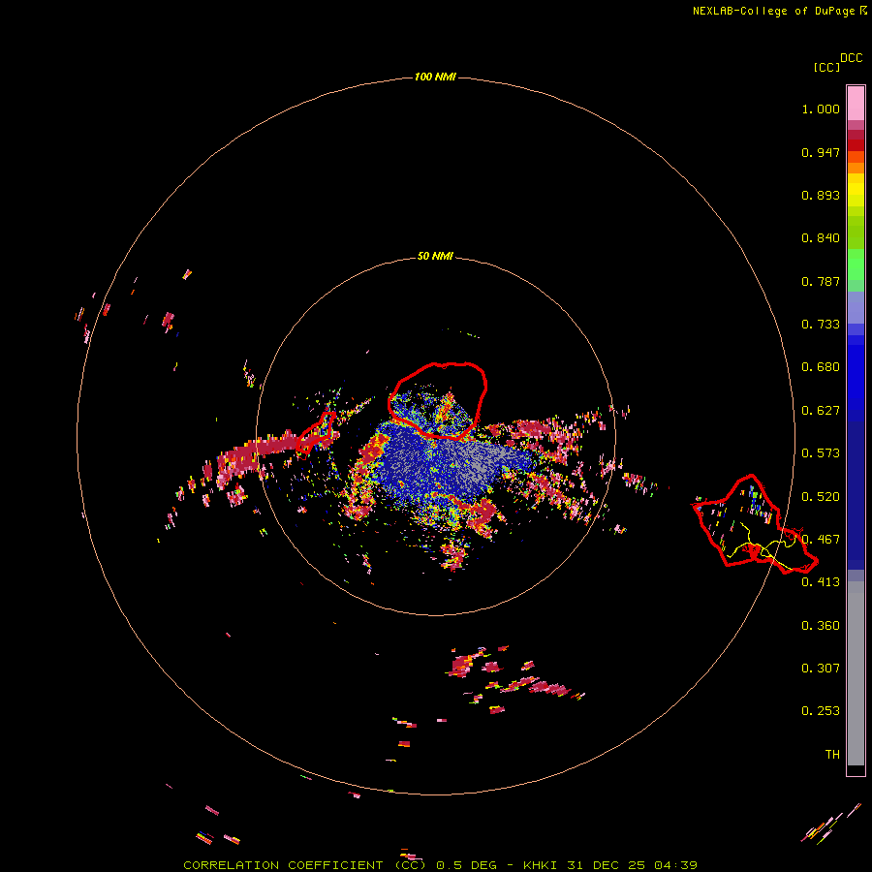Click the 100 NMI range ring label
872x872 pixels.
point(435,77)
